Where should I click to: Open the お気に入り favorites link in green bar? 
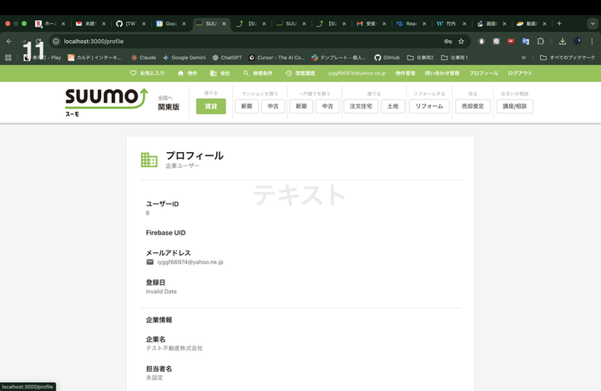(147, 74)
